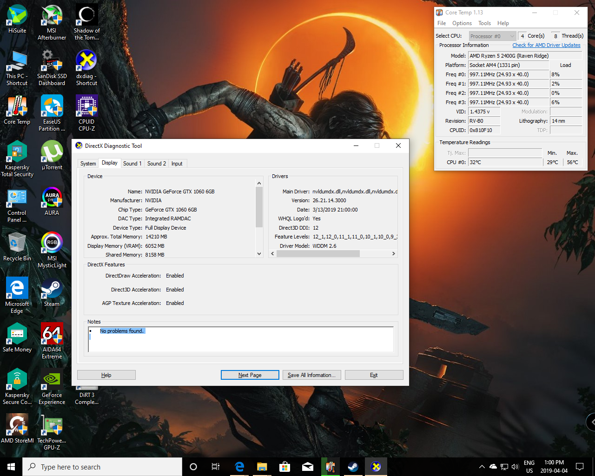The width and height of the screenshot is (595, 476).
Task: Open the Mail app on taskbar
Action: pyautogui.click(x=308, y=467)
